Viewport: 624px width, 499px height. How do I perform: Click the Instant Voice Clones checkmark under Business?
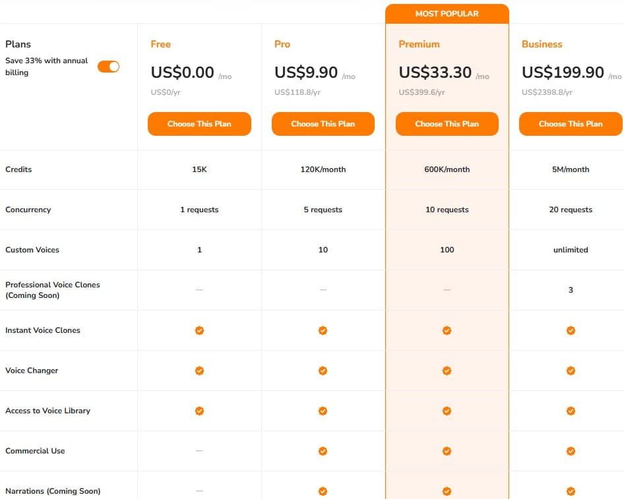pos(571,330)
